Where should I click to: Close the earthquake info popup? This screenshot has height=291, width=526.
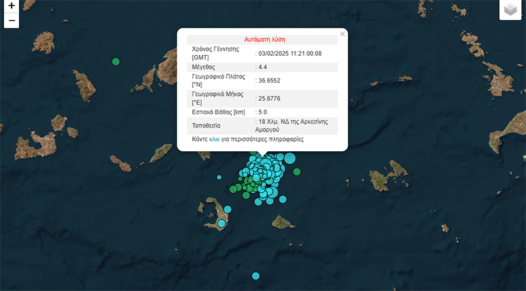(x=342, y=34)
